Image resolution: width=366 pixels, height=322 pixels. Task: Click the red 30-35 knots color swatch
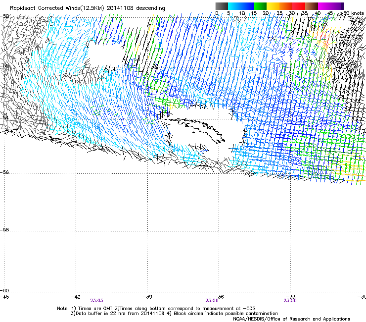point(299,6)
